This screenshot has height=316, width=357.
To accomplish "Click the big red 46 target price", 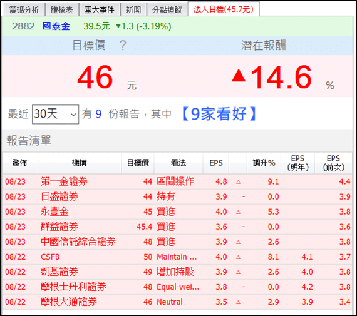I will point(95,77).
